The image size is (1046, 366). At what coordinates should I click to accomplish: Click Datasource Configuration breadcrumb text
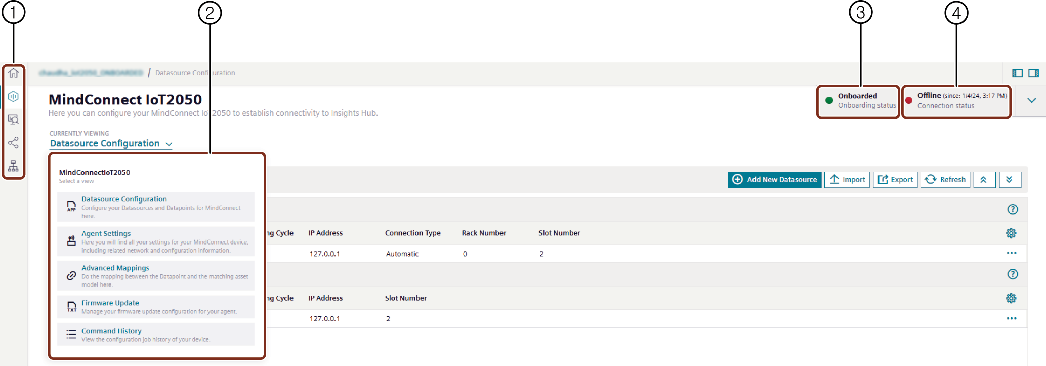[x=195, y=73]
